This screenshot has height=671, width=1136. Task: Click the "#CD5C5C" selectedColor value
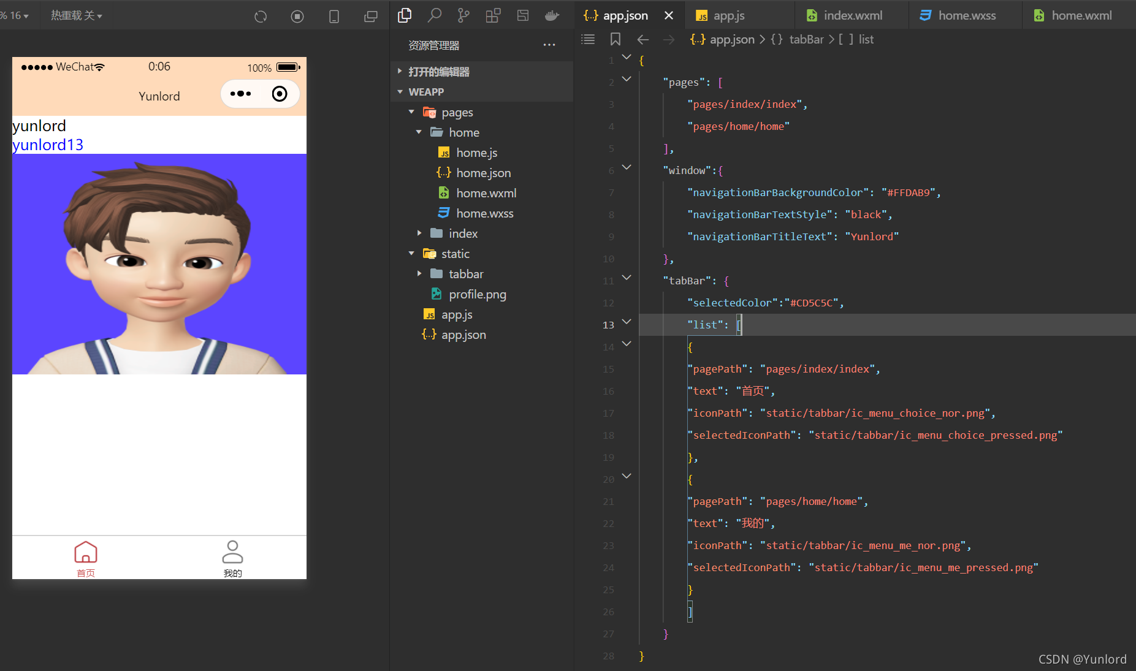pyautogui.click(x=811, y=303)
